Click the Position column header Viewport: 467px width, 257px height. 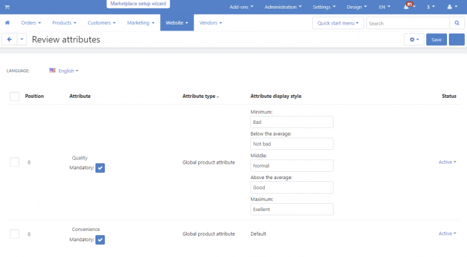point(34,96)
